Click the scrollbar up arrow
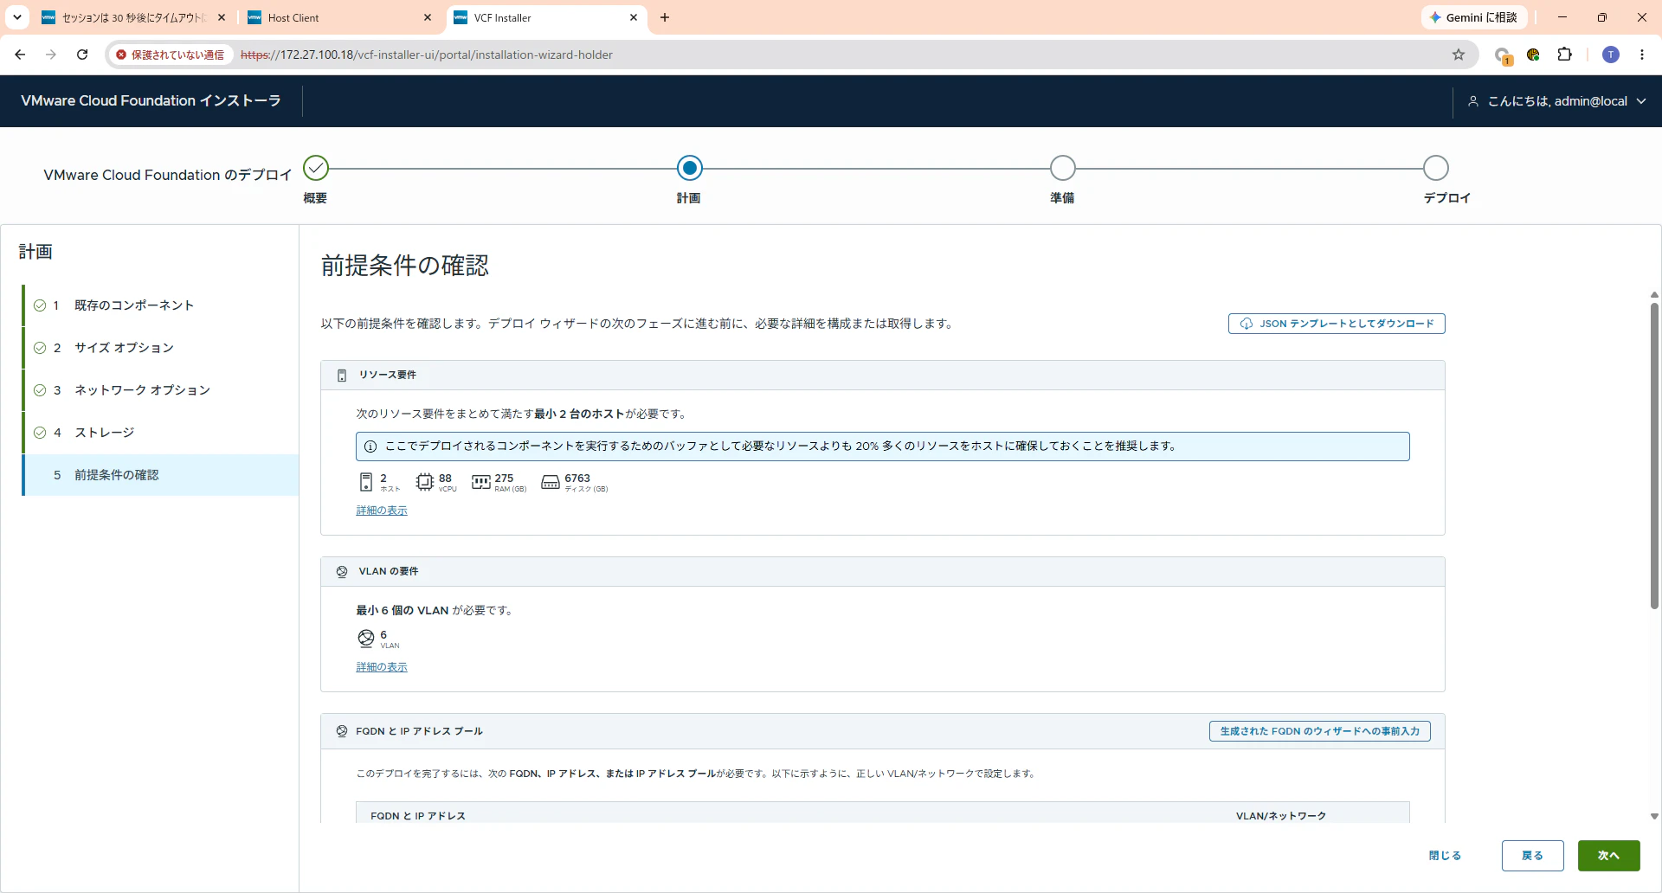Screen dimensions: 1662x893 [x=1654, y=295]
